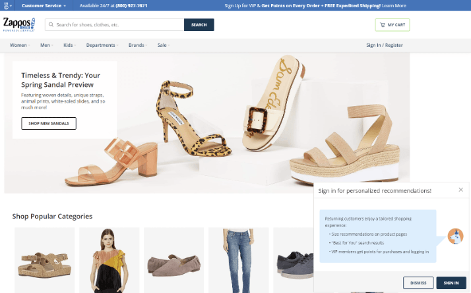Click the popup's Sign In button

(451, 283)
